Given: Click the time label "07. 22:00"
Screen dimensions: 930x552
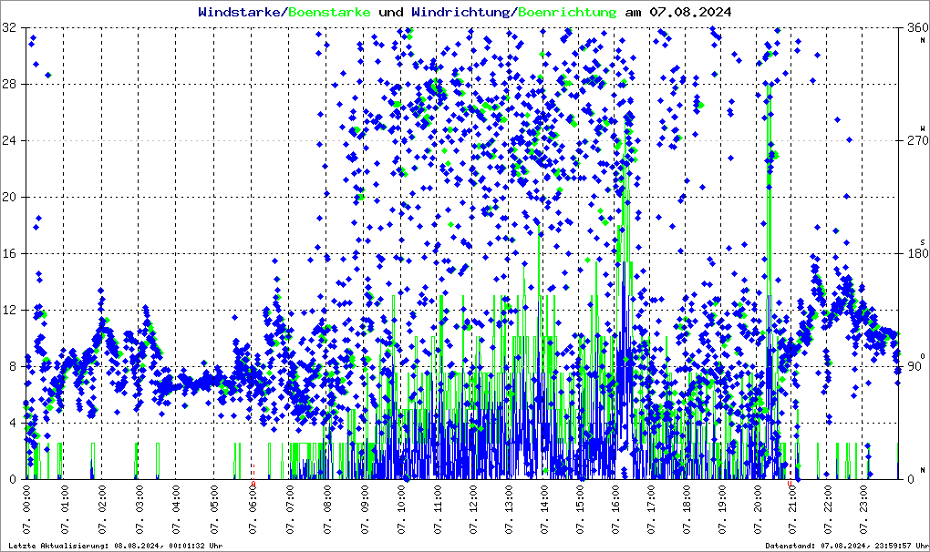Looking at the screenshot, I should pyautogui.click(x=829, y=509).
